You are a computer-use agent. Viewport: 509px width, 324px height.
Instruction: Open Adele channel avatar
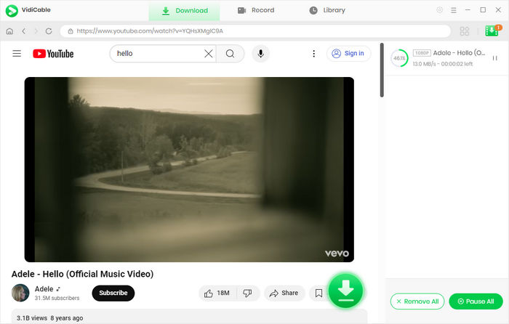20,293
